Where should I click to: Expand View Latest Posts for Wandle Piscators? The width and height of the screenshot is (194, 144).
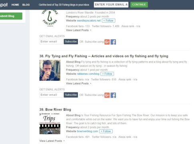(79, 30)
